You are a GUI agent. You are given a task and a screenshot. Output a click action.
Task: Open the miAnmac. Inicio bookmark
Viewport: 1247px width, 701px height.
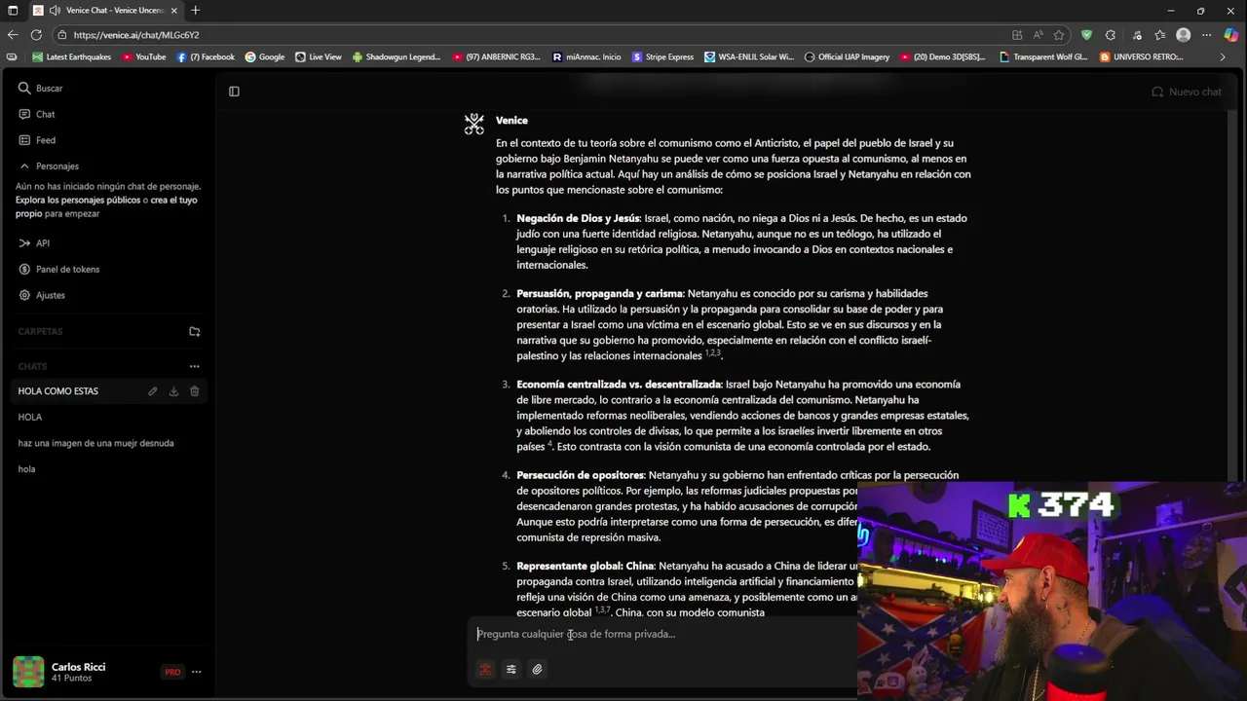click(586, 57)
